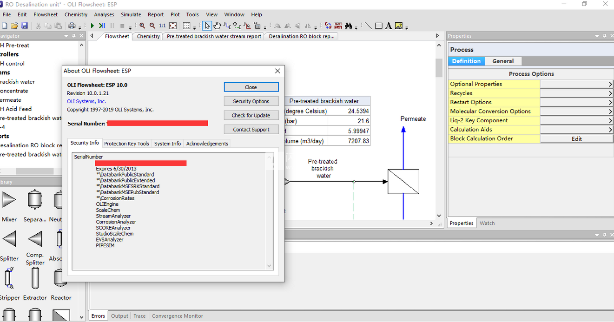Viewport: 614px width, 322px height.
Task: Zoom out with the magnifier minus icon
Action: [x=152, y=26]
